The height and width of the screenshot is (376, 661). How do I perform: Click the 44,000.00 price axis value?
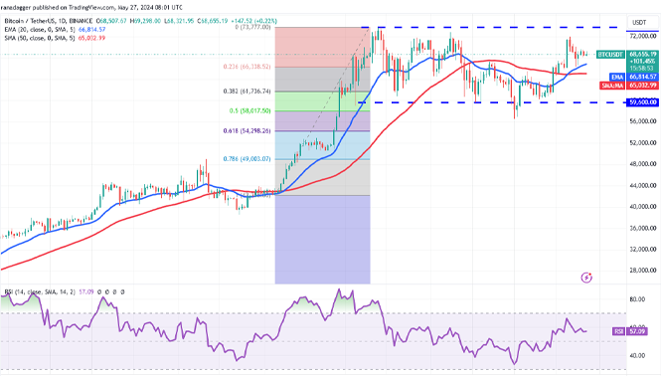coord(643,185)
